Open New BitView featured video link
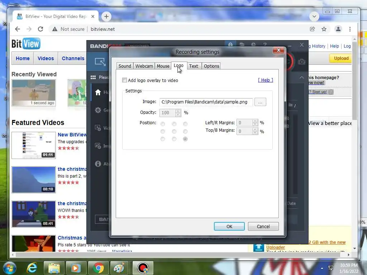Viewport: 367px width, 275px height. click(x=72, y=135)
